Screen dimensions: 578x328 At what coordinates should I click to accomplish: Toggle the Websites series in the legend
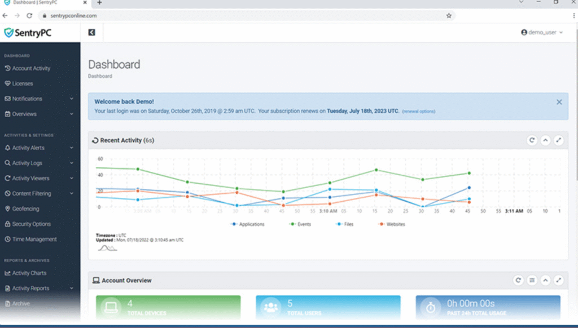(x=392, y=224)
